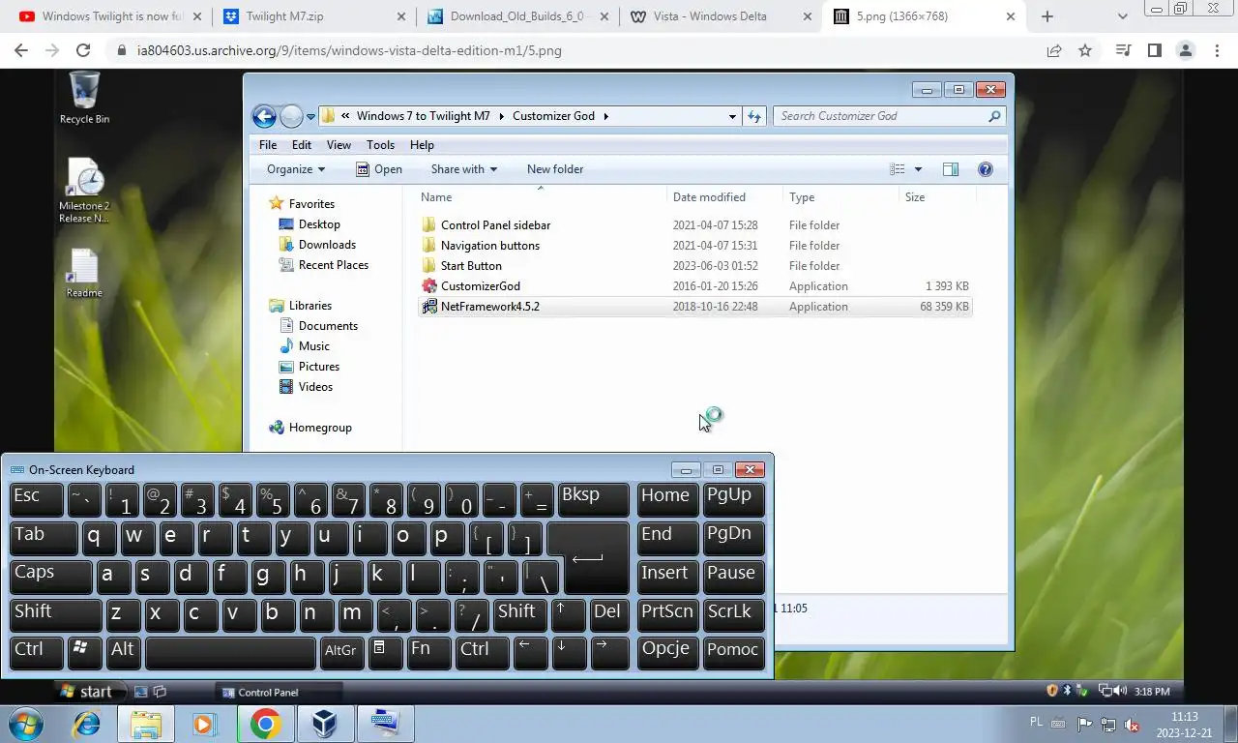
Task: Create a New folder
Action: tap(555, 169)
